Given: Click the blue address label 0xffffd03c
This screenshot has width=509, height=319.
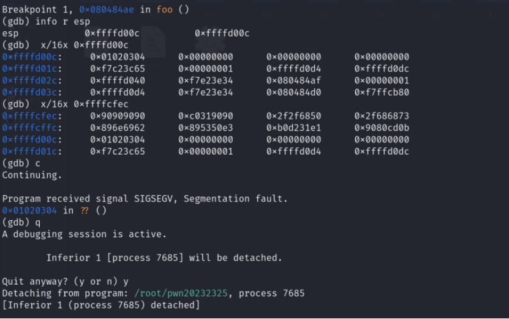Looking at the screenshot, I should tap(32, 92).
